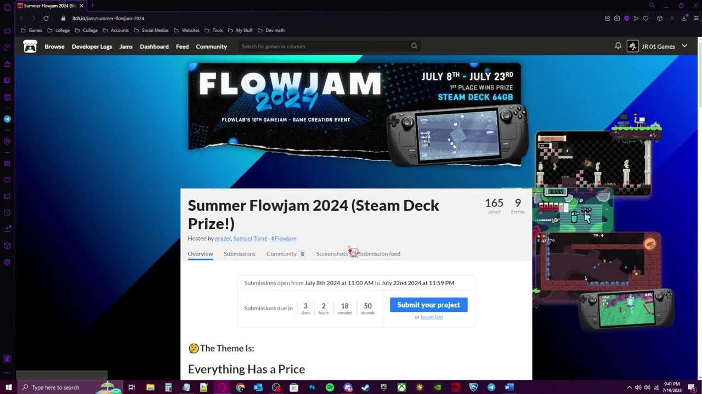Screen dimensions: 702x394
Task: Click the Leave jam link
Action: (x=432, y=317)
